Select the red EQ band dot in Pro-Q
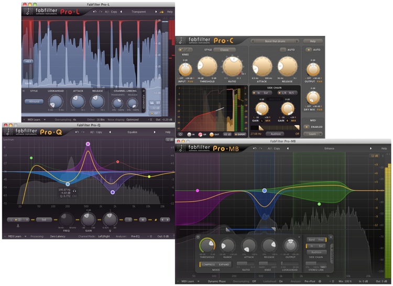This screenshot has height=286, width=393. click(118, 162)
